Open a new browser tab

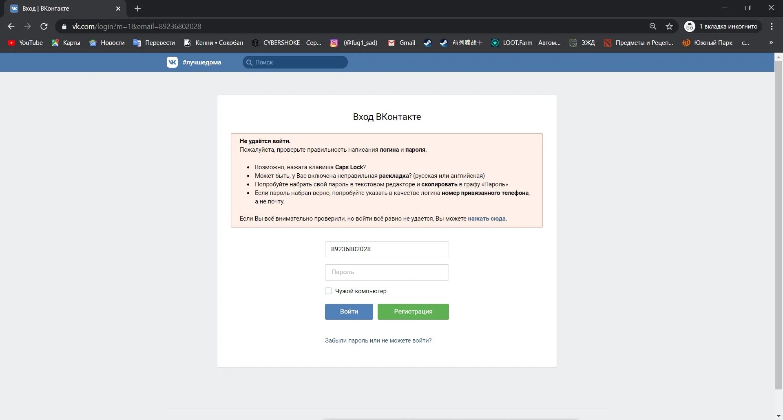(137, 9)
